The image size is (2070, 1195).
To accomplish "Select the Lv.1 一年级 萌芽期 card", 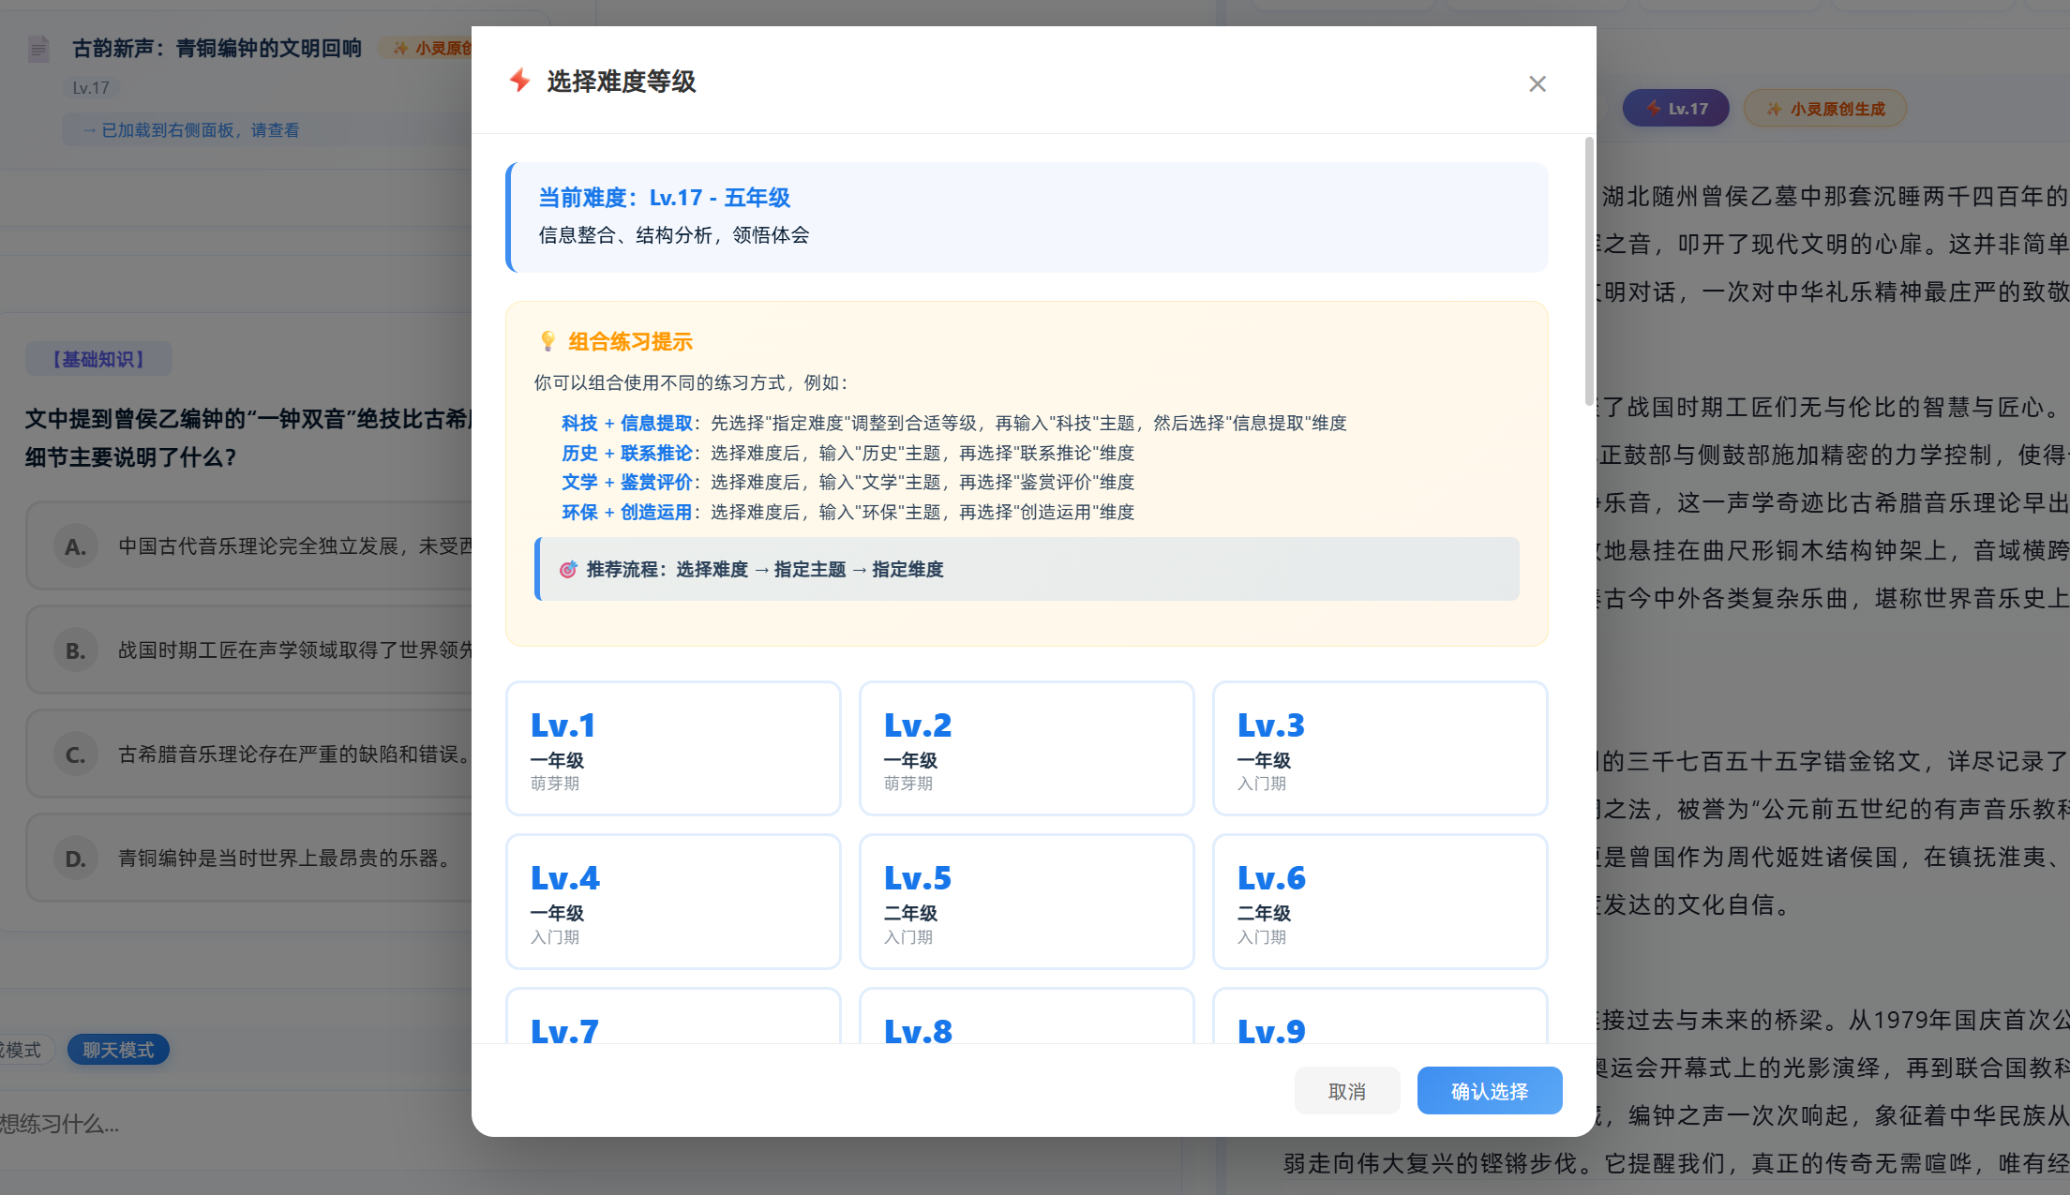I will point(673,748).
